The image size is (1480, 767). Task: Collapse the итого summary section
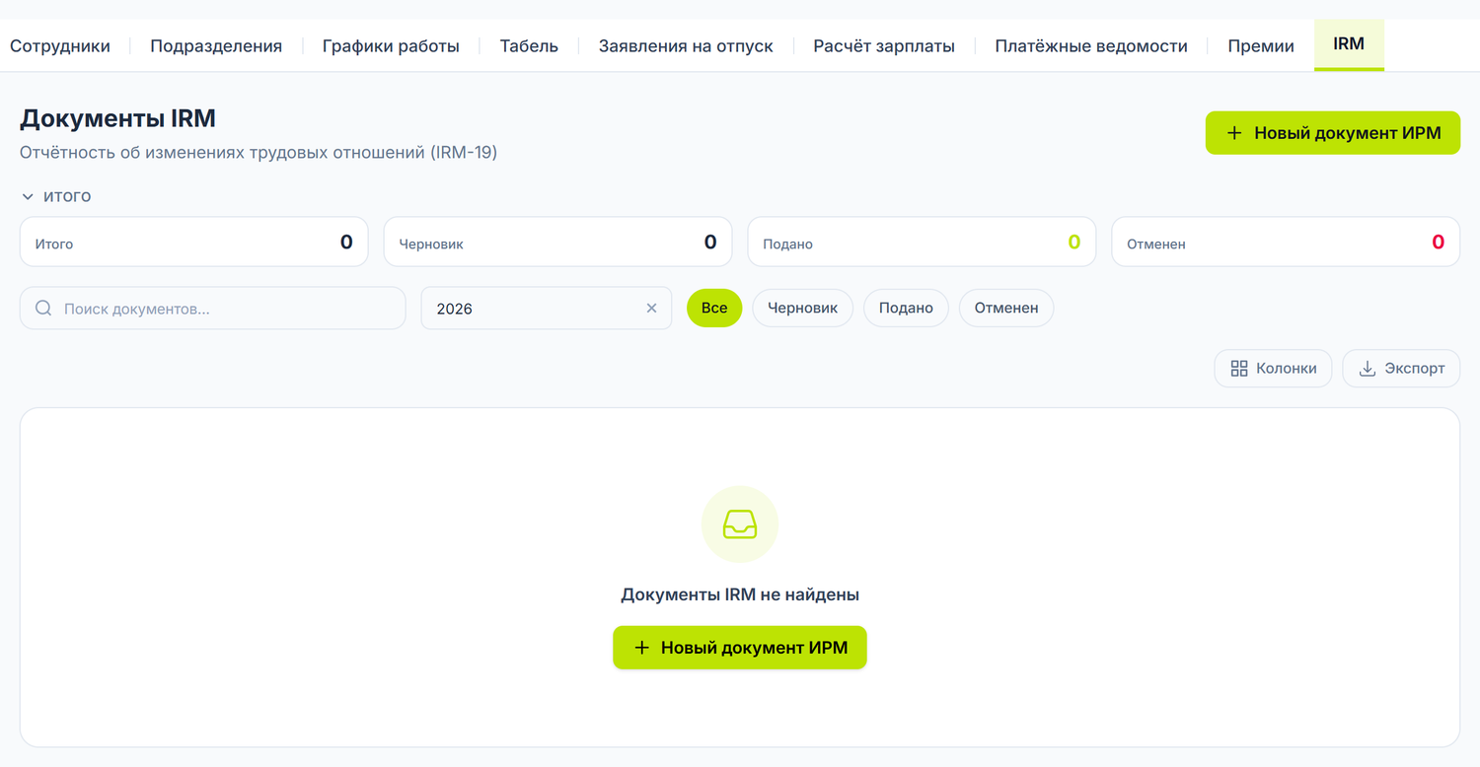point(56,196)
